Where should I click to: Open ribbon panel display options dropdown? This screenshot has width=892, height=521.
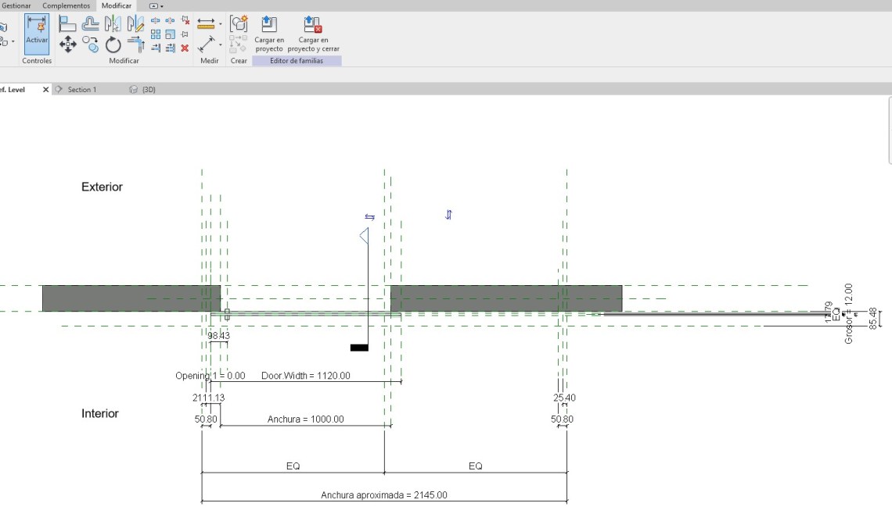coord(157,5)
